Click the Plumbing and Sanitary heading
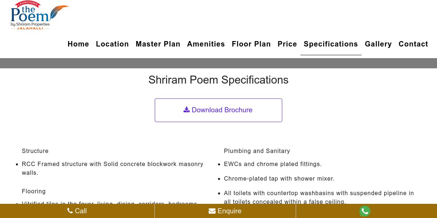Image resolution: width=437 pixels, height=218 pixels. (x=257, y=151)
